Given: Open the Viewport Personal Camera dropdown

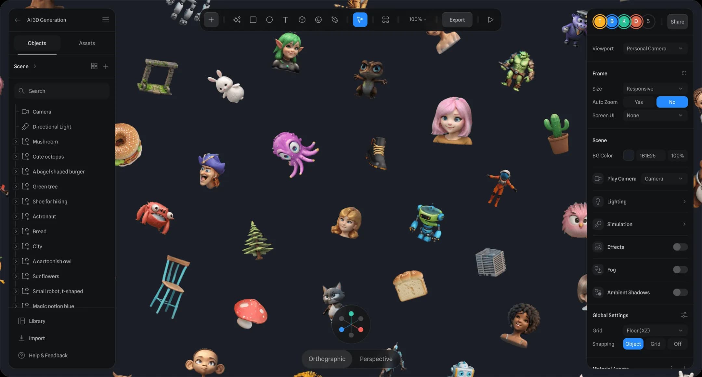Looking at the screenshot, I should 655,48.
